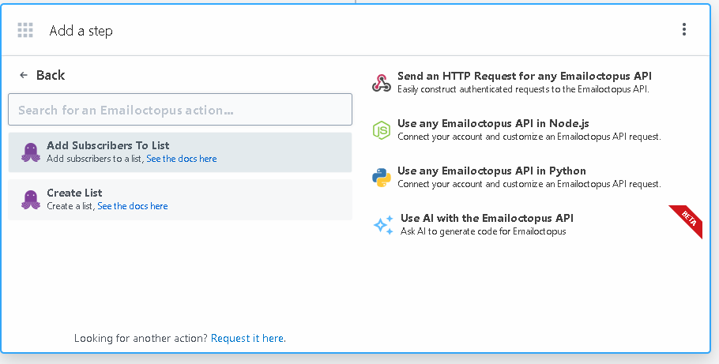Click the octopus icon for Add Subscribers To List

click(30, 152)
